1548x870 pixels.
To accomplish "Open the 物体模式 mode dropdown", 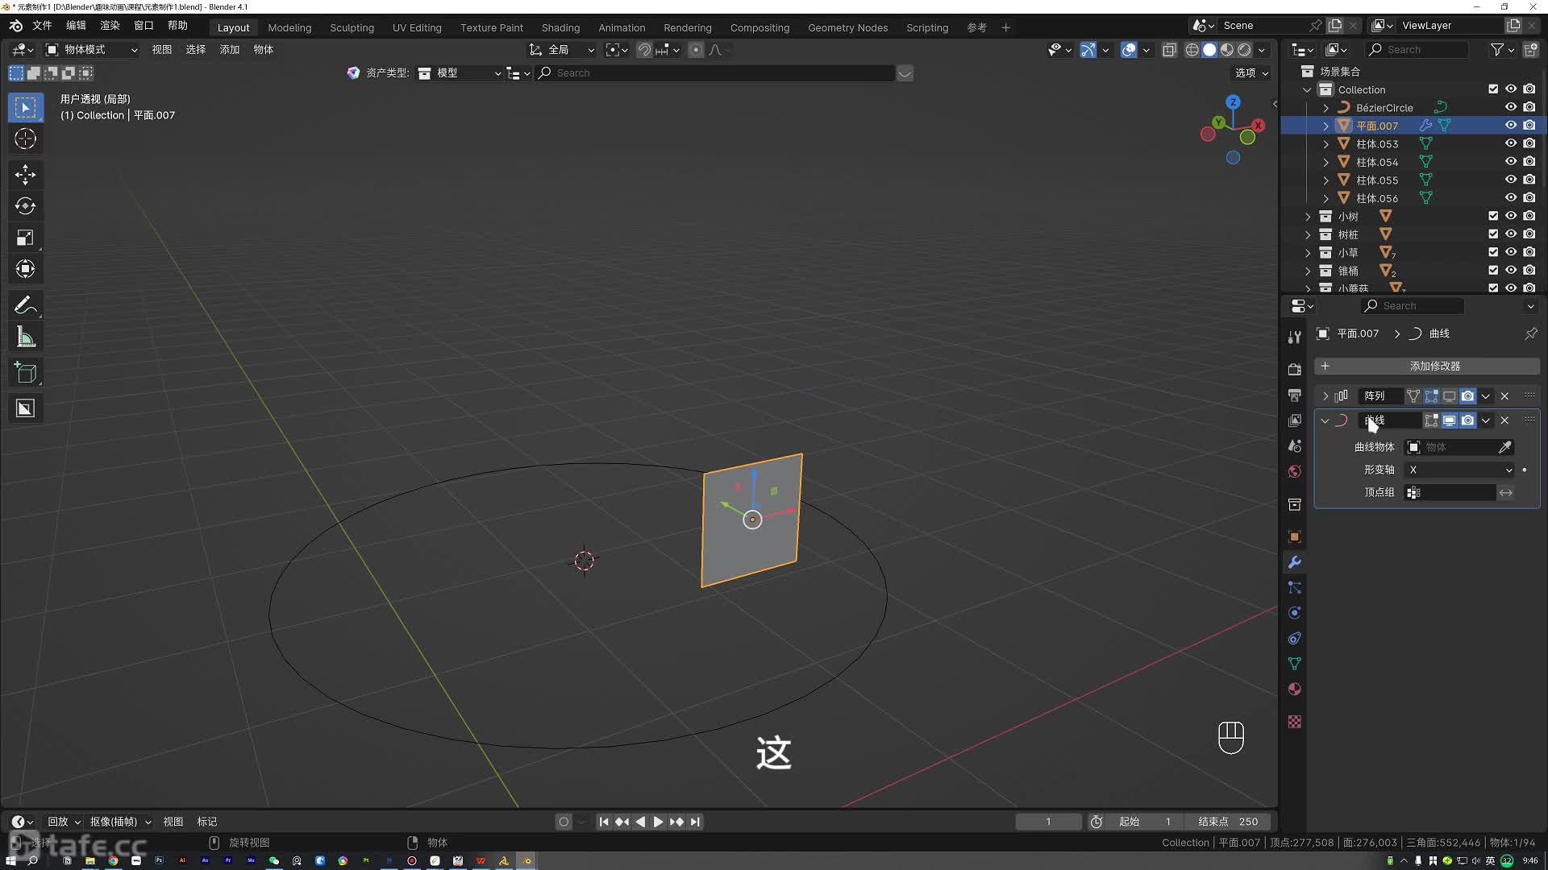I will click(92, 50).
